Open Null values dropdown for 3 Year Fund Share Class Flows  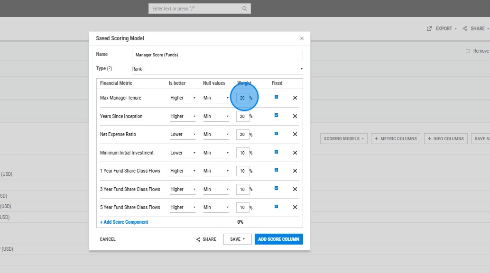tap(216, 189)
